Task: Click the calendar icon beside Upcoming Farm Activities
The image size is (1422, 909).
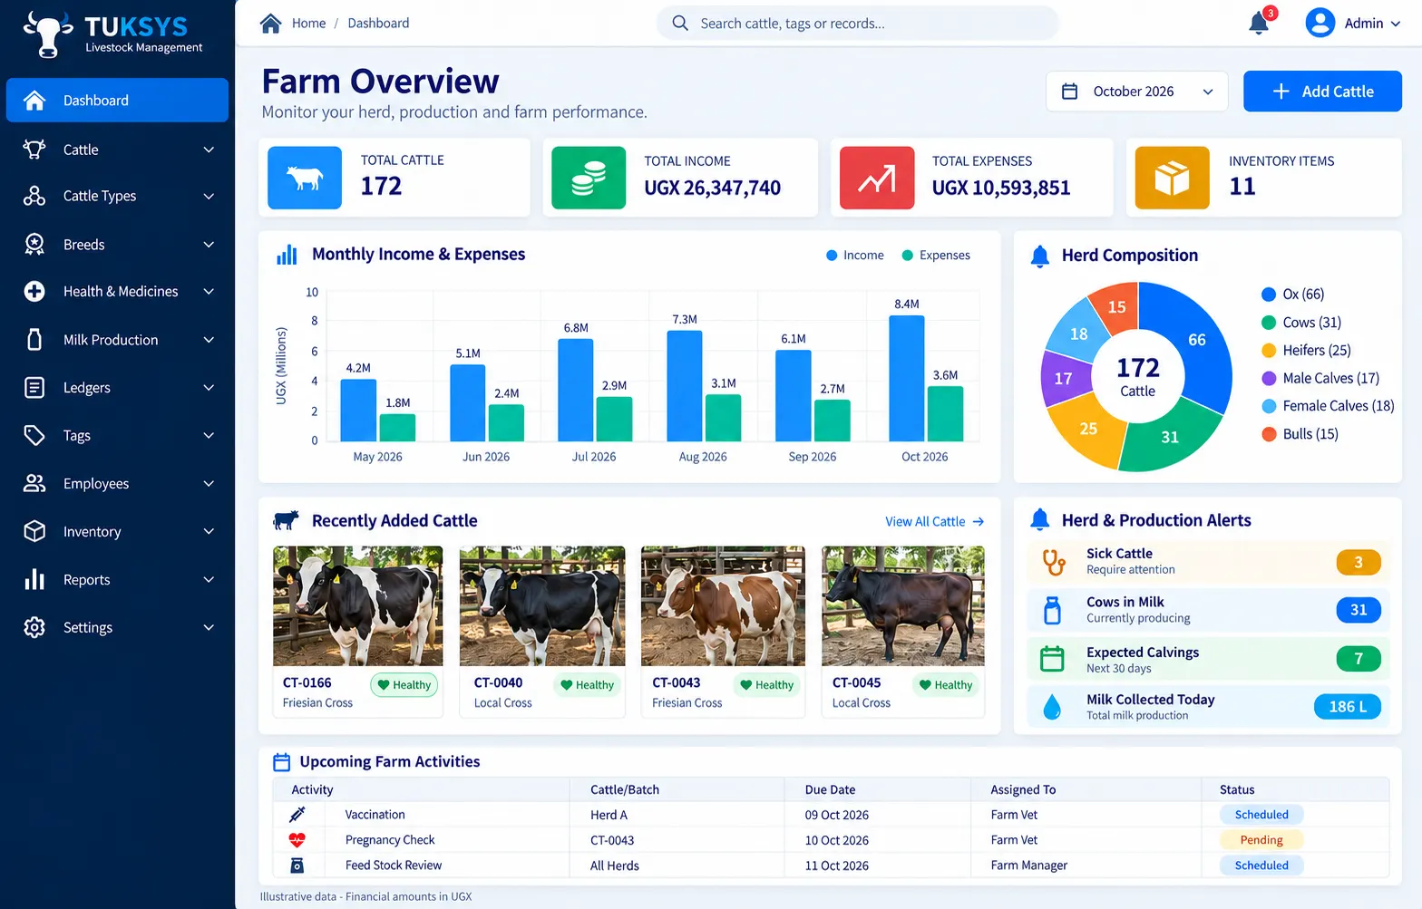Action: (282, 762)
